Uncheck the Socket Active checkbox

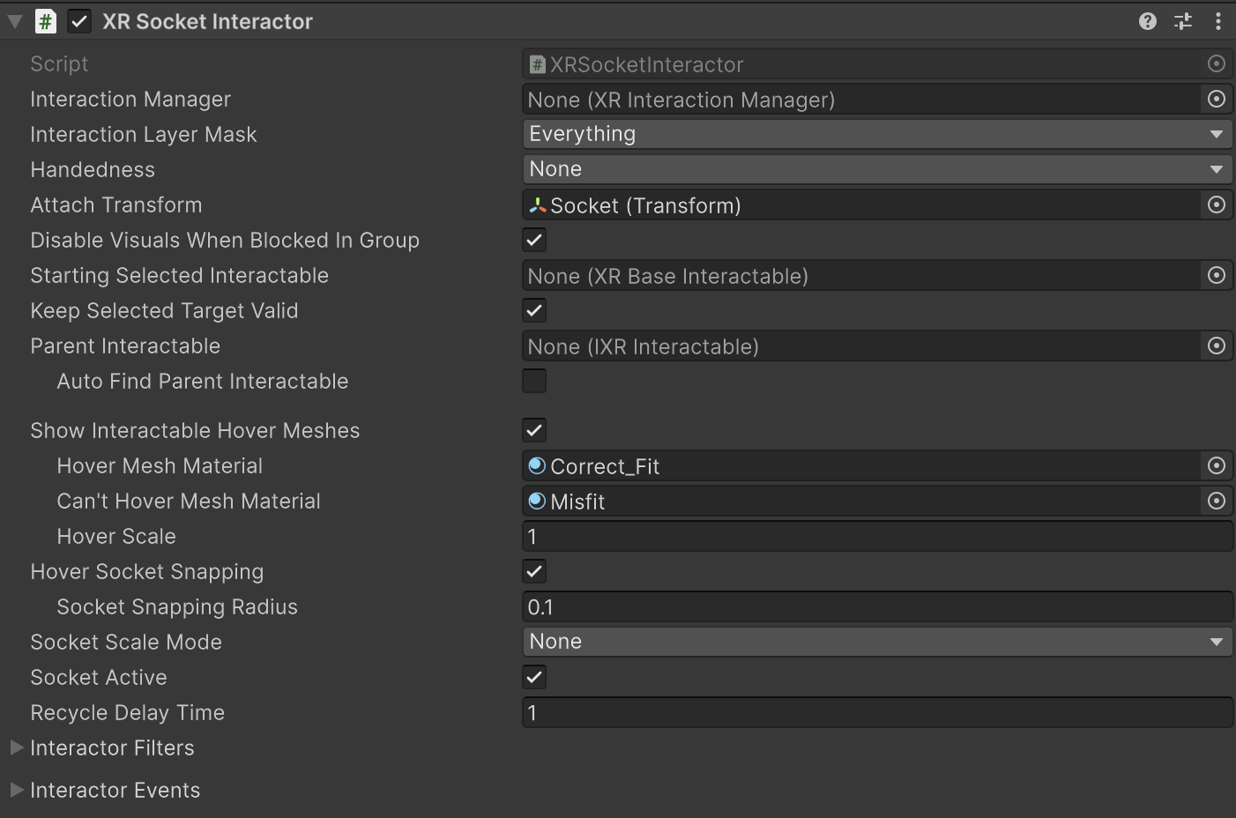coord(534,677)
